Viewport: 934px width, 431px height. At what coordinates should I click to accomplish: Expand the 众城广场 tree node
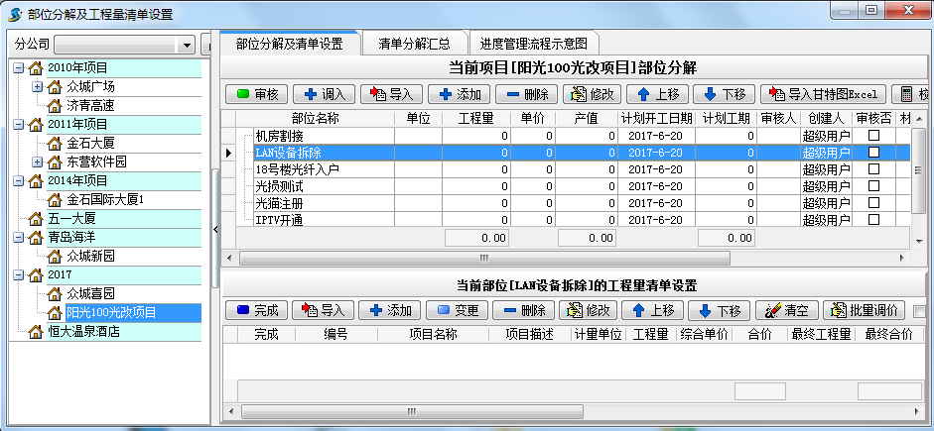coord(37,86)
